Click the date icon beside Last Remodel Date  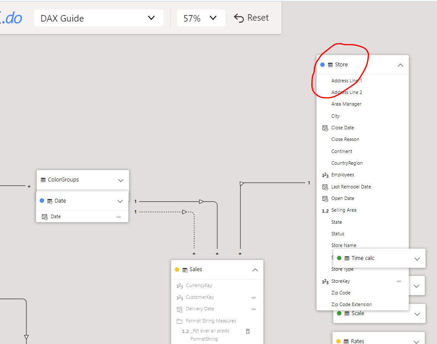325,187
